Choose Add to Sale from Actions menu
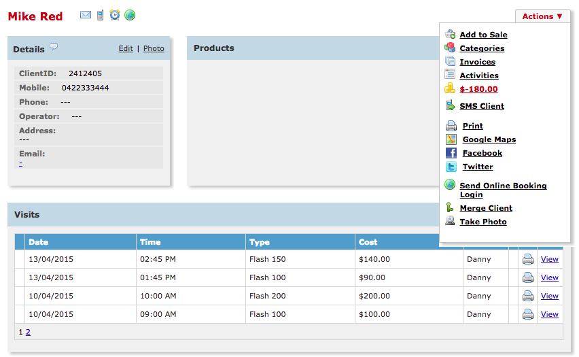 (x=483, y=35)
